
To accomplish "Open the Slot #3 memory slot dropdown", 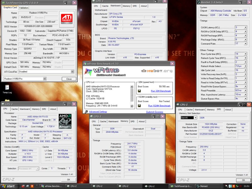I will point(195,117).
